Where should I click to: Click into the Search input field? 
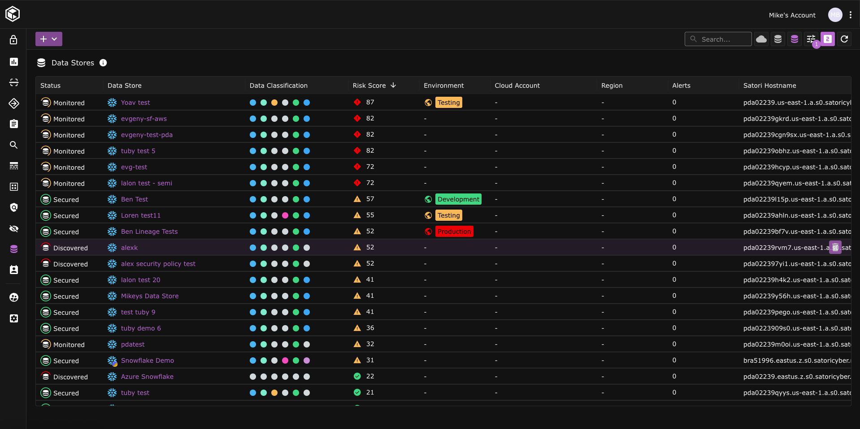coord(723,39)
